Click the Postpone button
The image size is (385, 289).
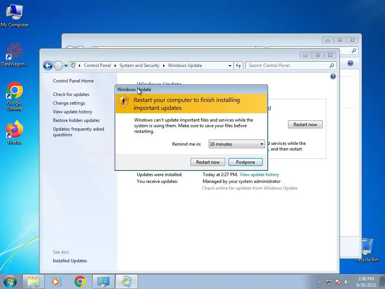pos(245,162)
